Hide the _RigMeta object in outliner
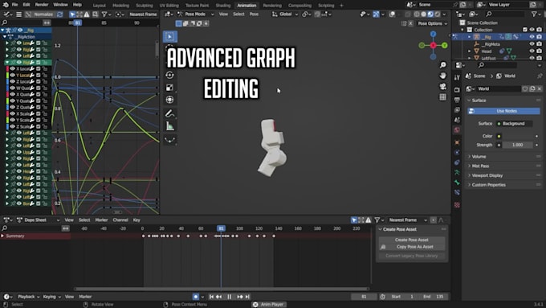The height and width of the screenshot is (308, 546). (532, 44)
